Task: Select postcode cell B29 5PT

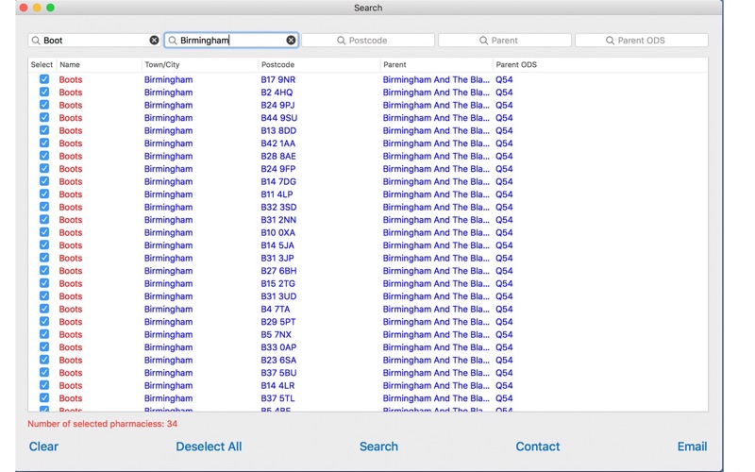Action: click(278, 322)
